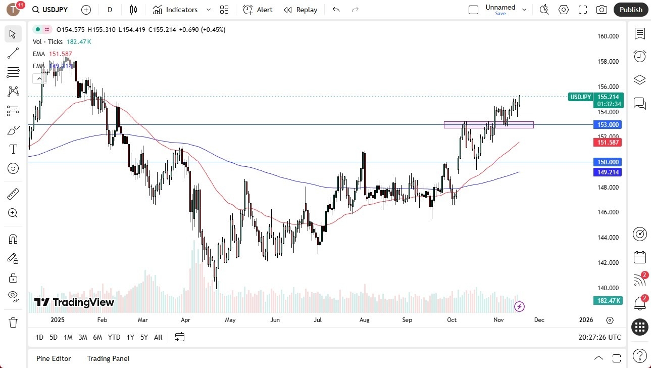The width and height of the screenshot is (651, 368).
Task: Open the economic Calendar panel
Action: click(639, 257)
